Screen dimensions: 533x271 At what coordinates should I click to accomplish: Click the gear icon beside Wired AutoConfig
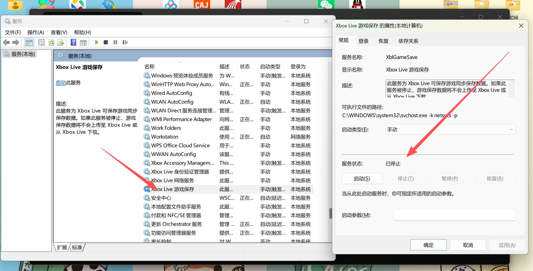pyautogui.click(x=147, y=93)
